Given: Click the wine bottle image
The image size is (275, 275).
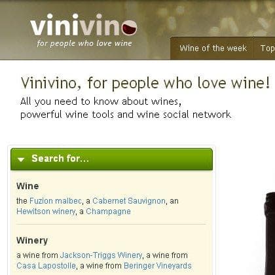Looking at the screenshot, I should pos(269,234).
